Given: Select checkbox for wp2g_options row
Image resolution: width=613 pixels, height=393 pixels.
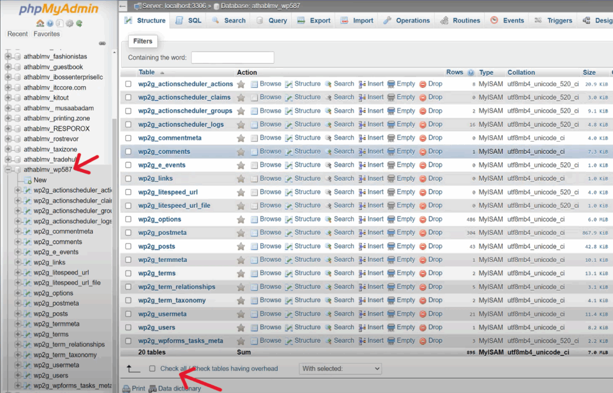Looking at the screenshot, I should pyautogui.click(x=128, y=219).
